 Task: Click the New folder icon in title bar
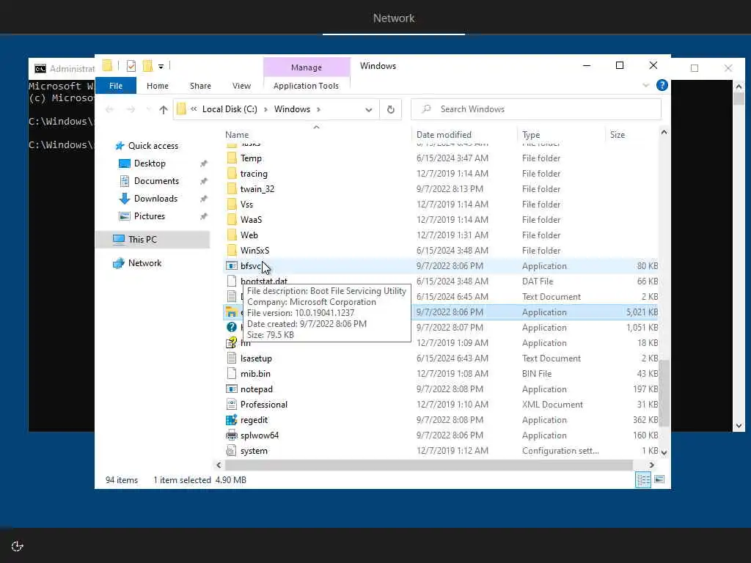(147, 66)
